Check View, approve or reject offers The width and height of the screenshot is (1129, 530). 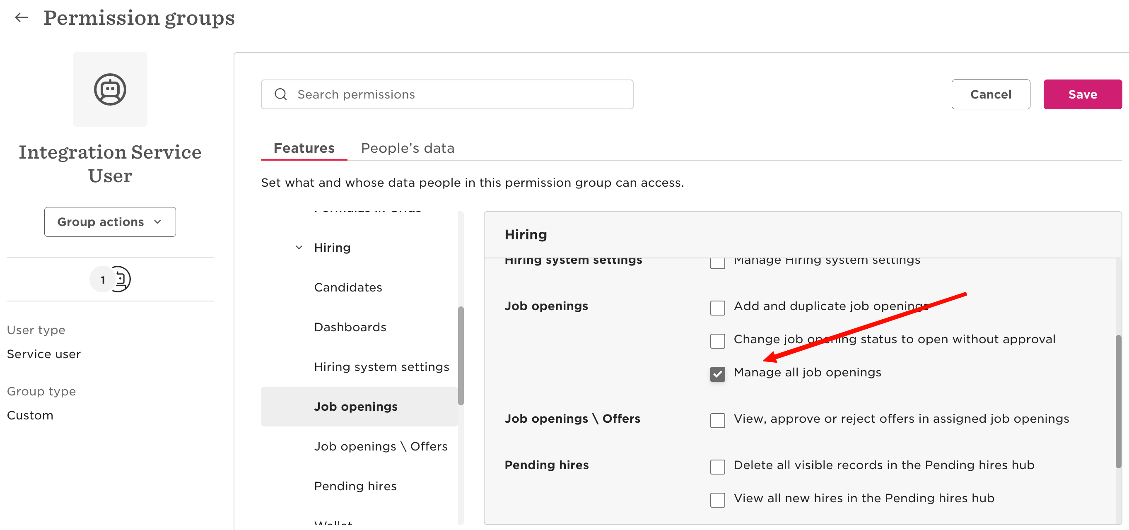point(717,421)
